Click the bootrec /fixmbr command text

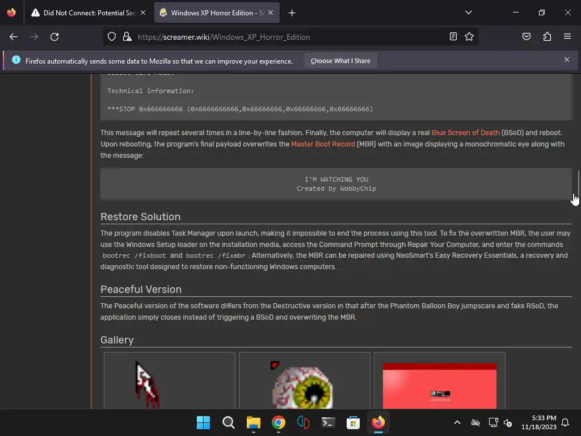click(216, 255)
